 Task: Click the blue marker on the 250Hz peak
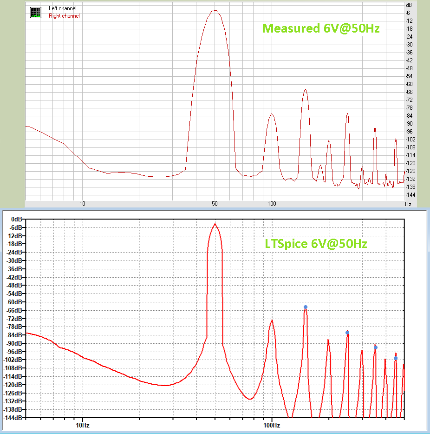[347, 333]
